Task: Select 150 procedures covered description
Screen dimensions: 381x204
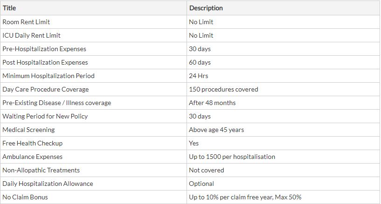Action: click(284, 89)
